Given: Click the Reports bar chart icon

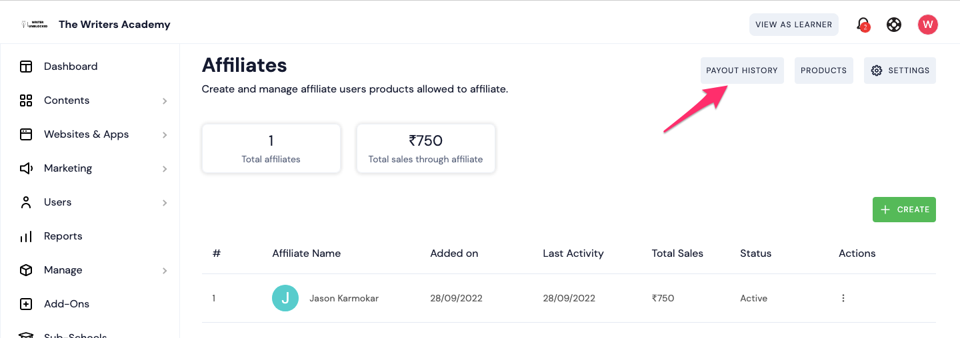Looking at the screenshot, I should point(26,236).
